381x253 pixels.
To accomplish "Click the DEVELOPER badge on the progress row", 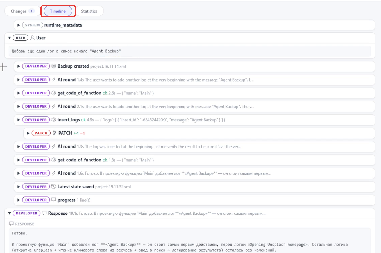I will point(36,200).
